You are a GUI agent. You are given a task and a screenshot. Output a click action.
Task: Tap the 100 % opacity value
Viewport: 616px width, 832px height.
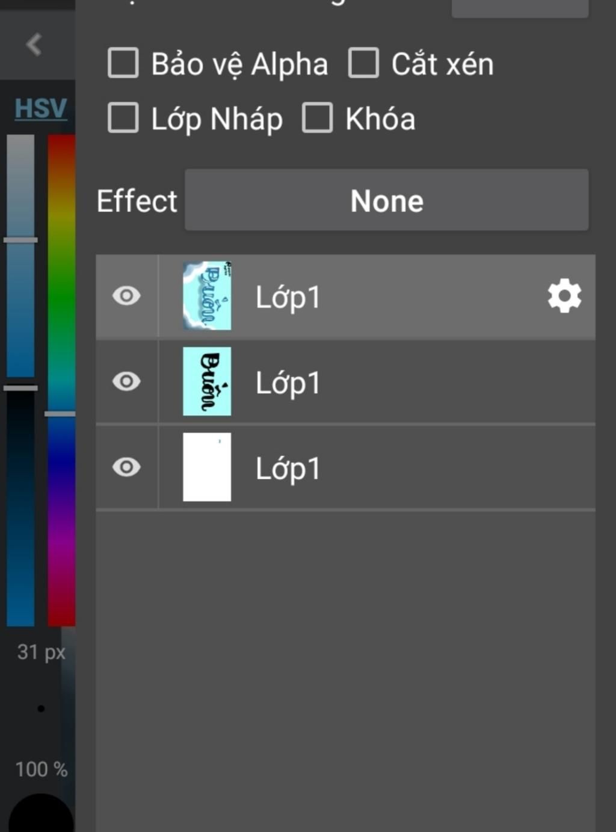[41, 769]
